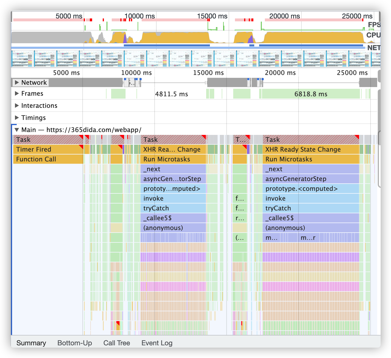Click the left '_callee5$' block
391x358 pixels.
click(174, 218)
